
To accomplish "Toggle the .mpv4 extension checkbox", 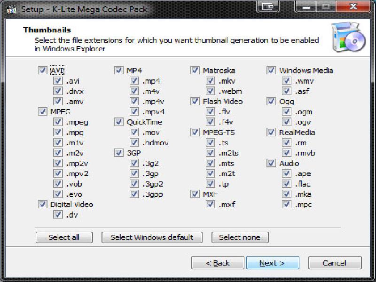I will pos(134,111).
